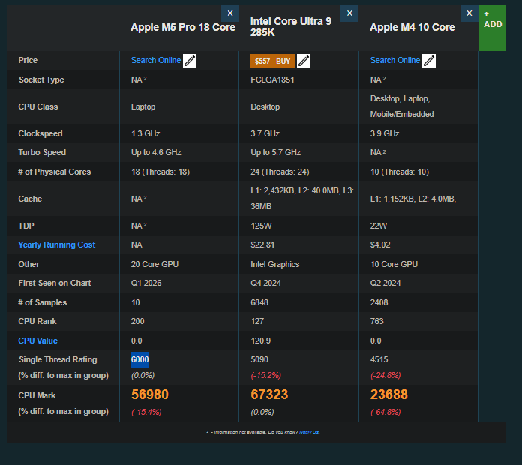Click the FCLGA1851 socket type cell
Image resolution: width=522 pixels, height=465 pixels.
coord(272,79)
